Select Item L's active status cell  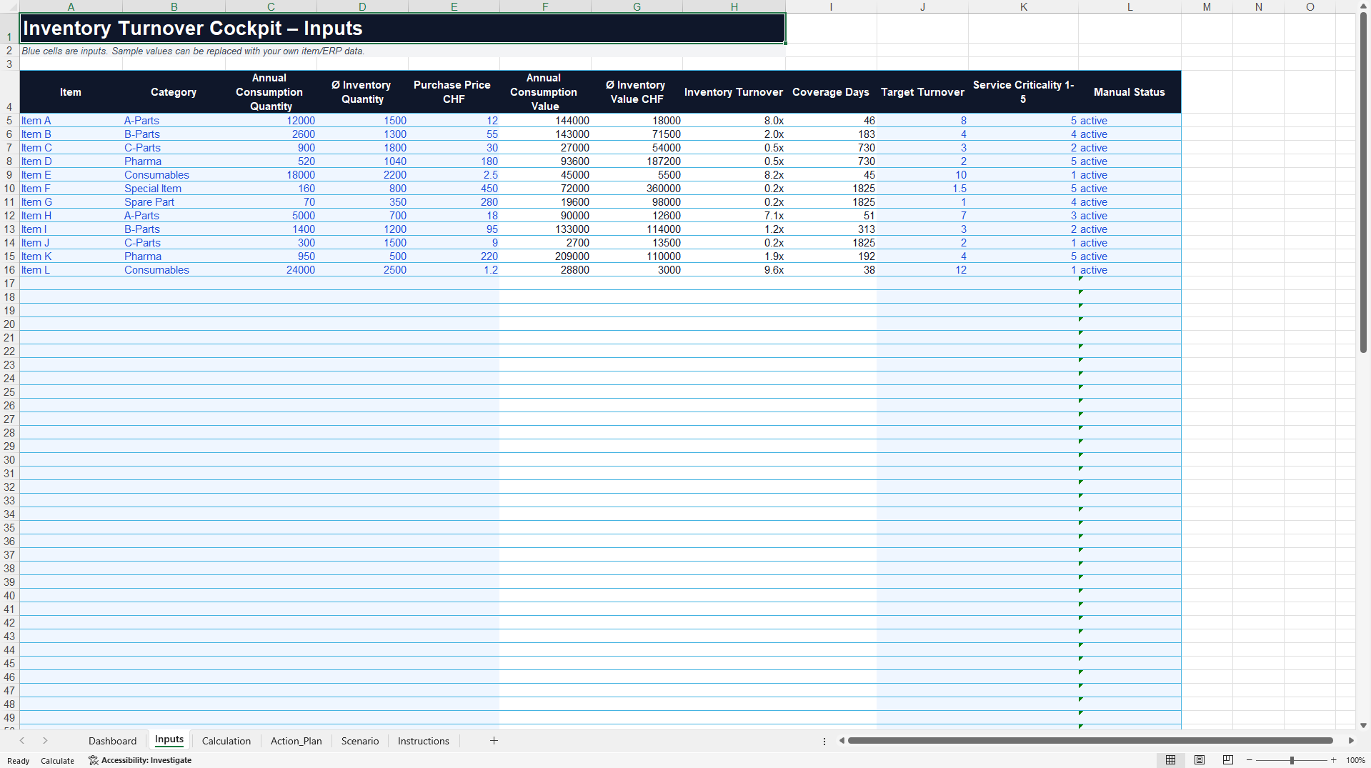pyautogui.click(x=1130, y=270)
